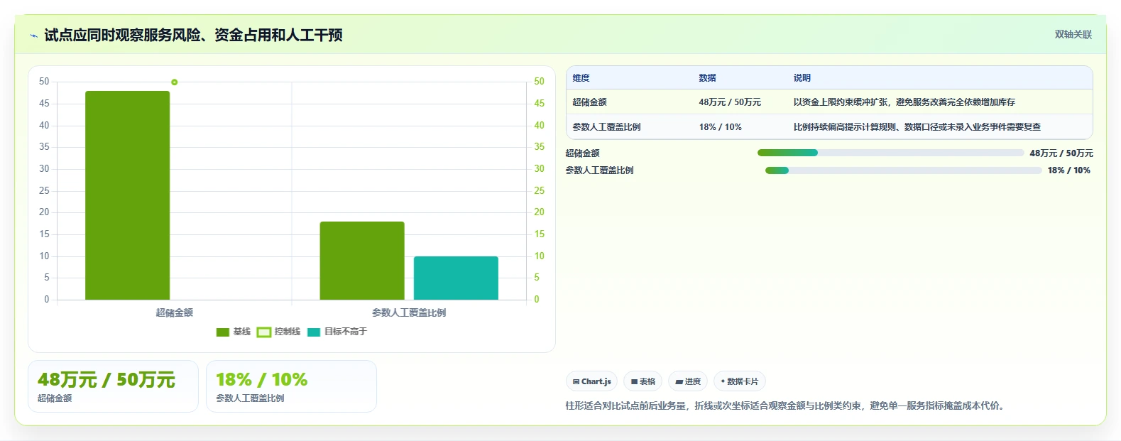Select the Chart.js tag
Viewport: 1121px width, 441px height.
pos(592,381)
